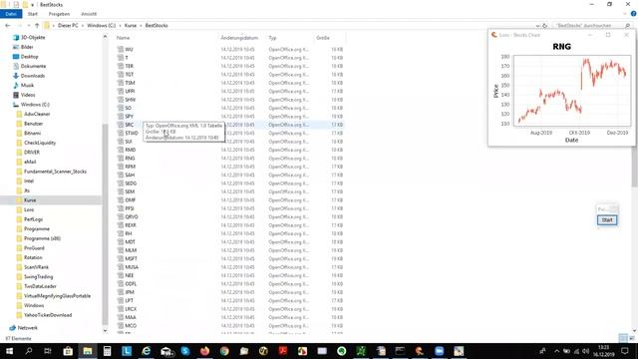Open the Ansicht ribbon tab

click(89, 14)
